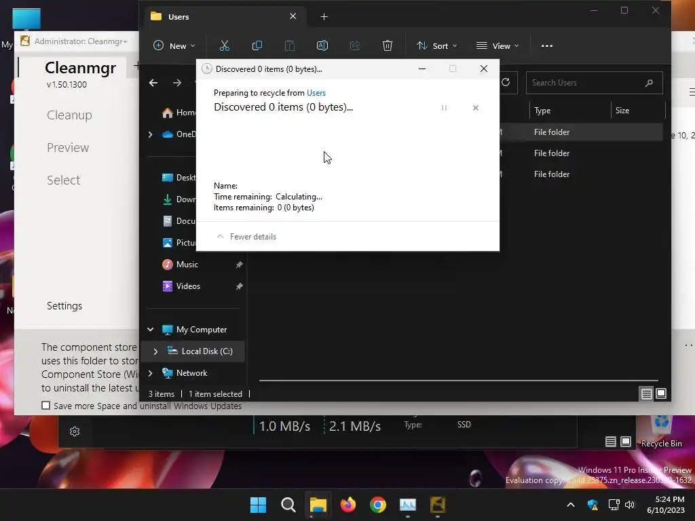Viewport: 695px width, 521px height.
Task: Open the Sort dropdown in Explorer
Action: click(436, 45)
